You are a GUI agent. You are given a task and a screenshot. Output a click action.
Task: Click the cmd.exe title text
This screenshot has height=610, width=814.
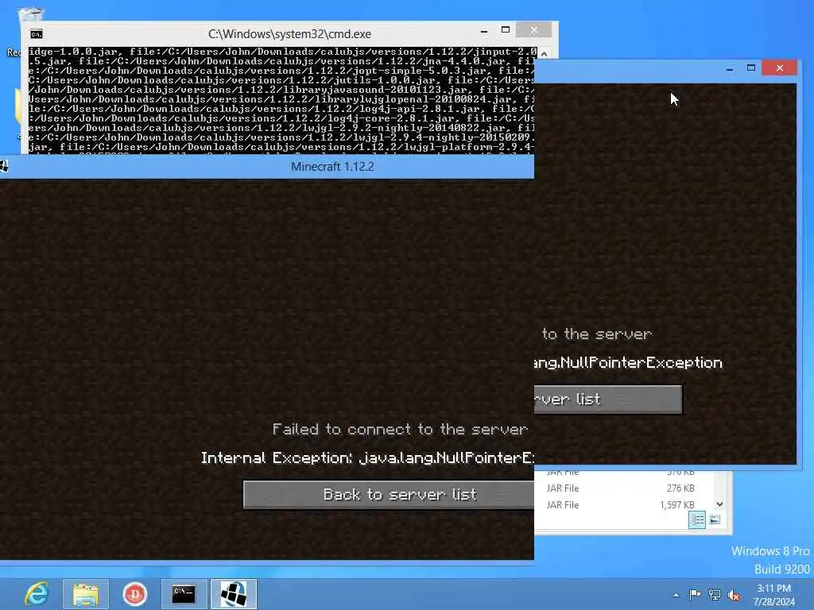click(289, 33)
